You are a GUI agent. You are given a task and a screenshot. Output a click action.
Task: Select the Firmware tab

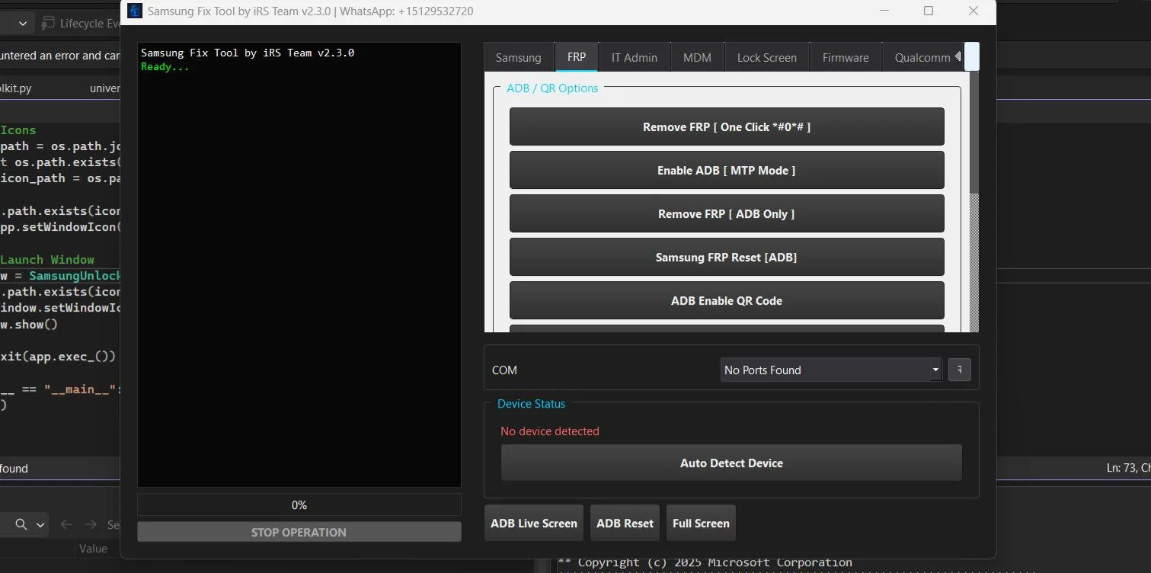click(845, 57)
